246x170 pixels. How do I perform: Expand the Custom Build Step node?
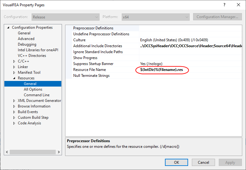point(14,118)
